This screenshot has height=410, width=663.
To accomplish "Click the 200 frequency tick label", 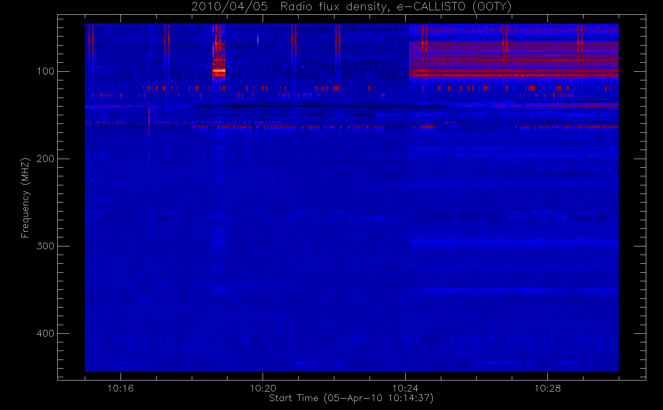I will coord(45,159).
